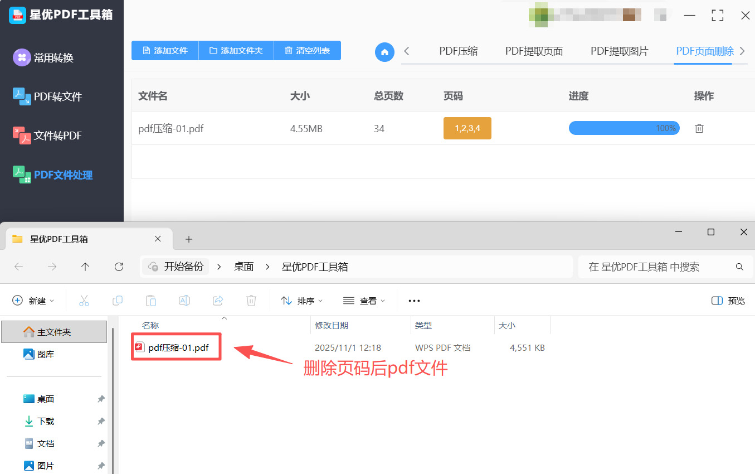The image size is (755, 474).
Task: Unpin 桌面 using its pin icon
Action: tap(101, 399)
